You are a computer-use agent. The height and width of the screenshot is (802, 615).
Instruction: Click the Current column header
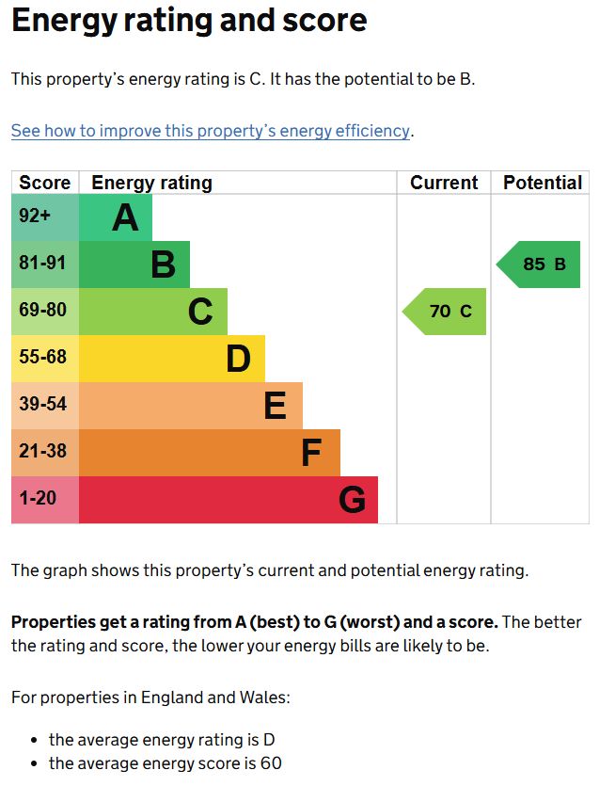[x=444, y=183]
